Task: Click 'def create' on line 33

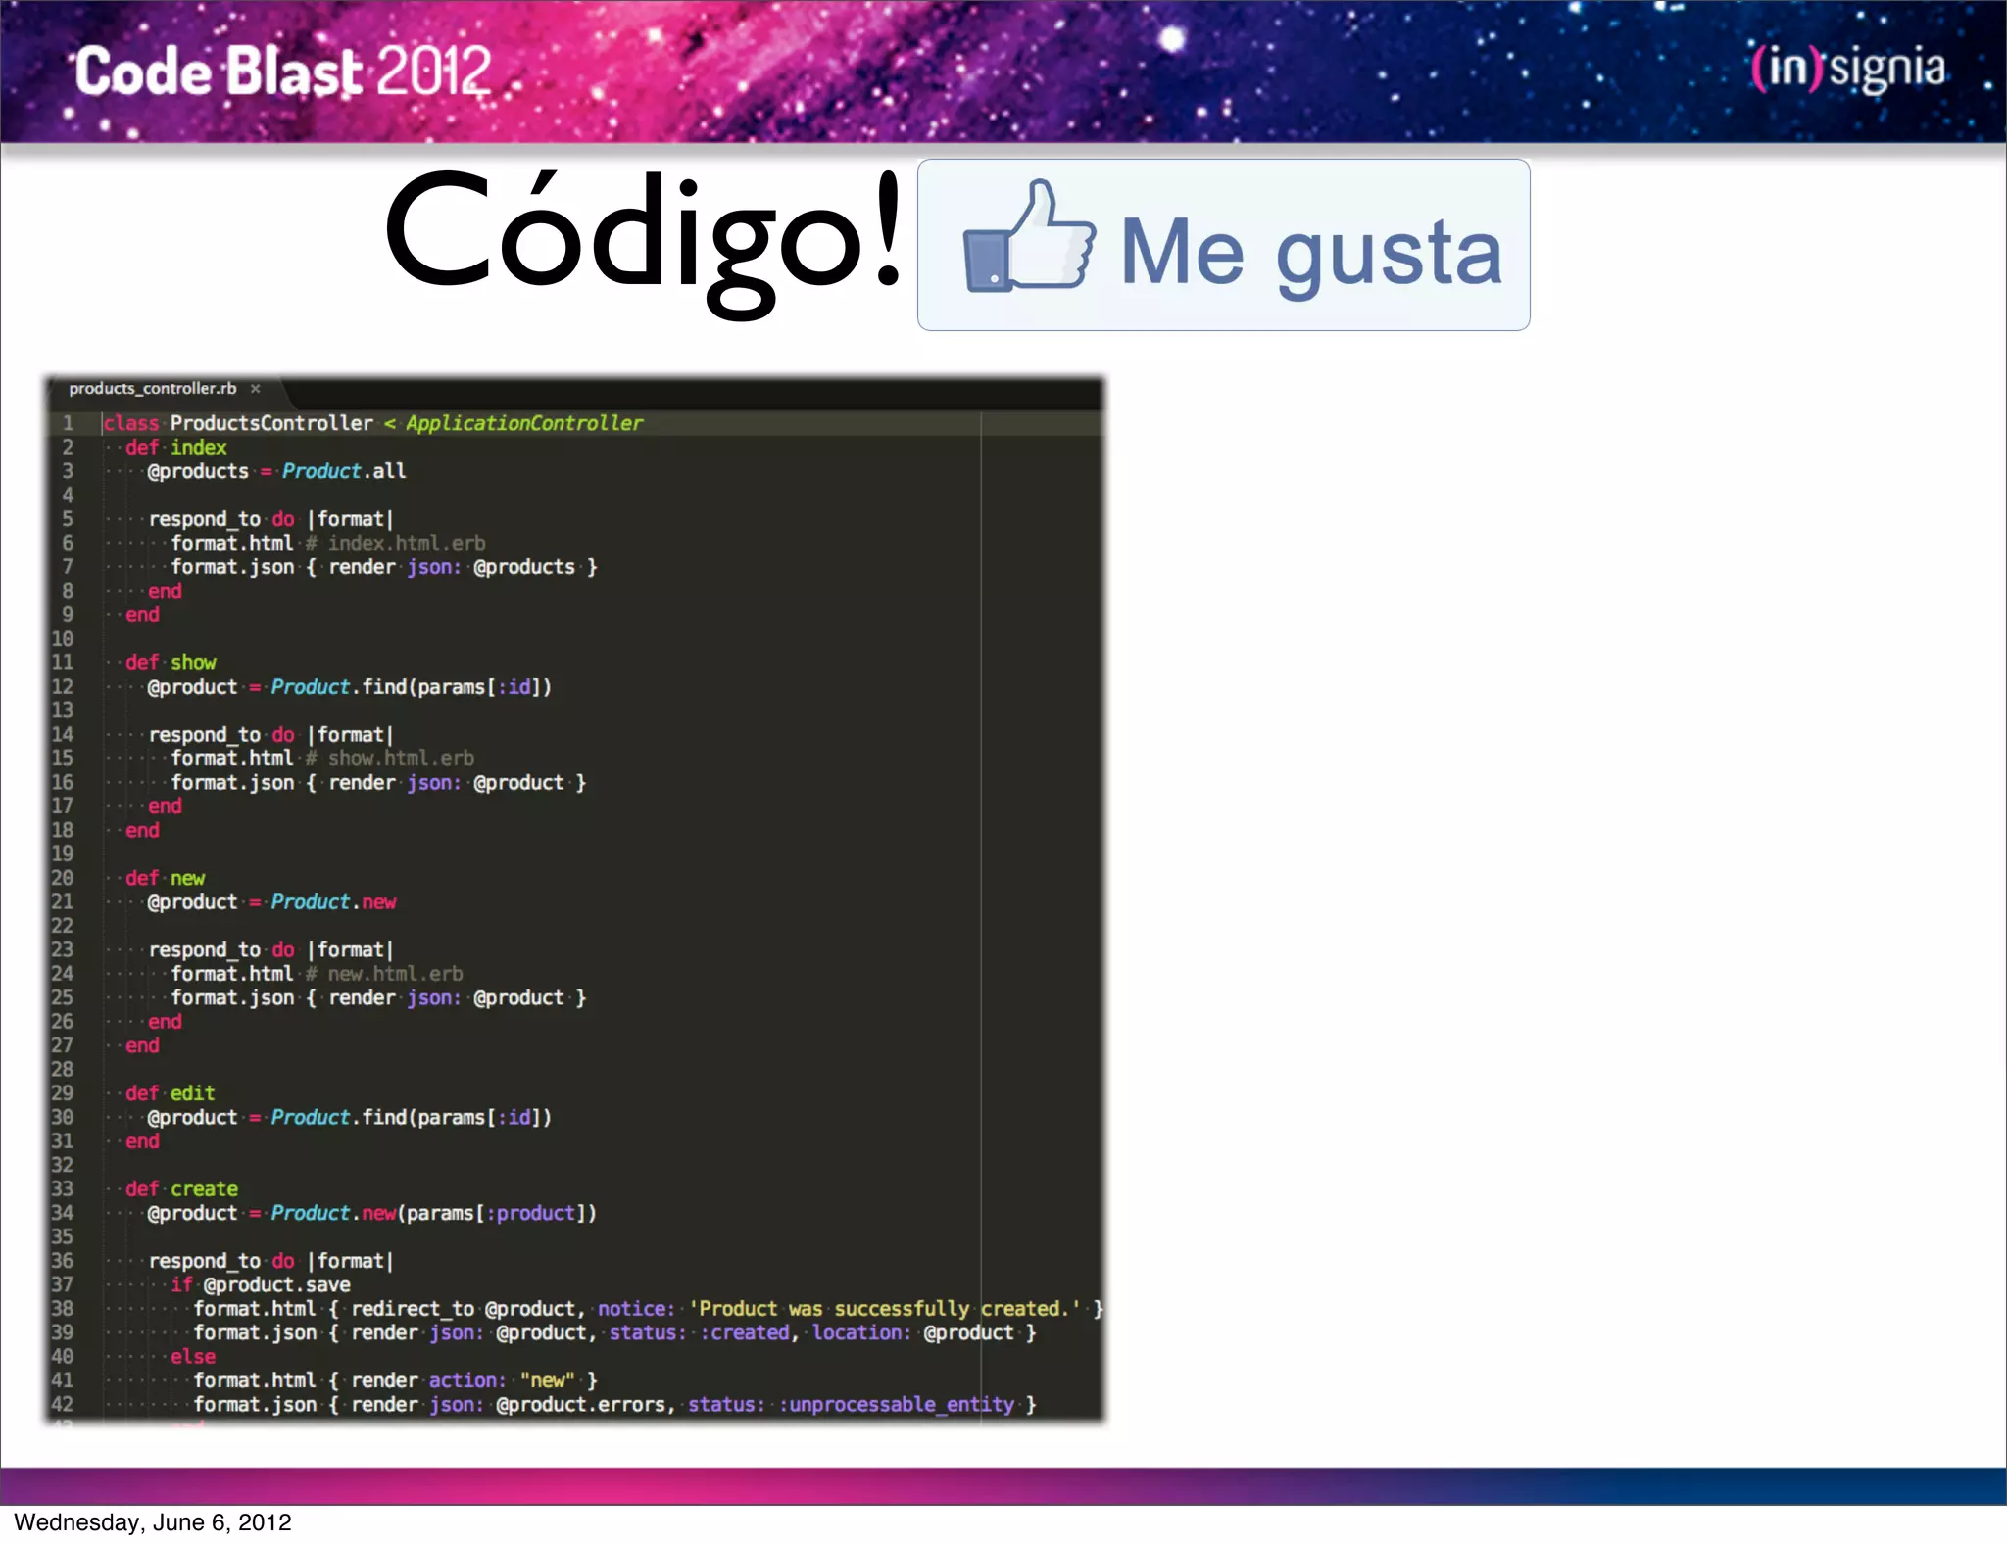Action: click(x=182, y=1189)
